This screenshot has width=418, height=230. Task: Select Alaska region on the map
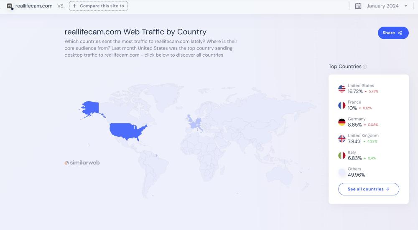[89, 108]
